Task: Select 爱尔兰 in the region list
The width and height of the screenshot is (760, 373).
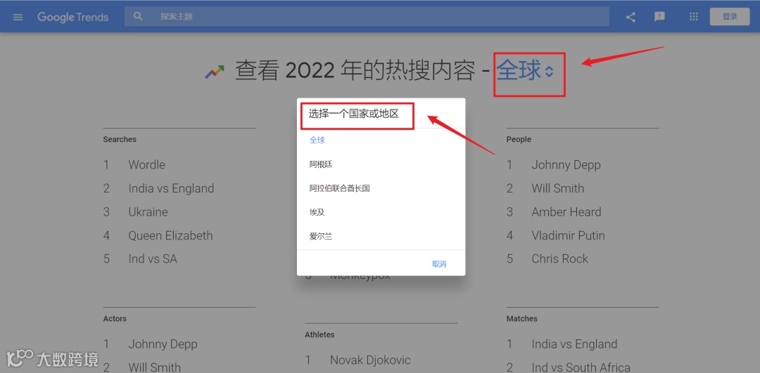Action: pos(381,237)
